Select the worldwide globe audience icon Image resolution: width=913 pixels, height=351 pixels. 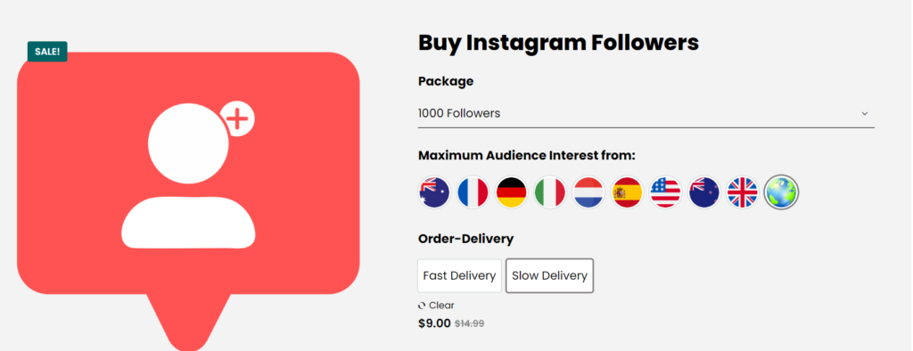pyautogui.click(x=781, y=192)
